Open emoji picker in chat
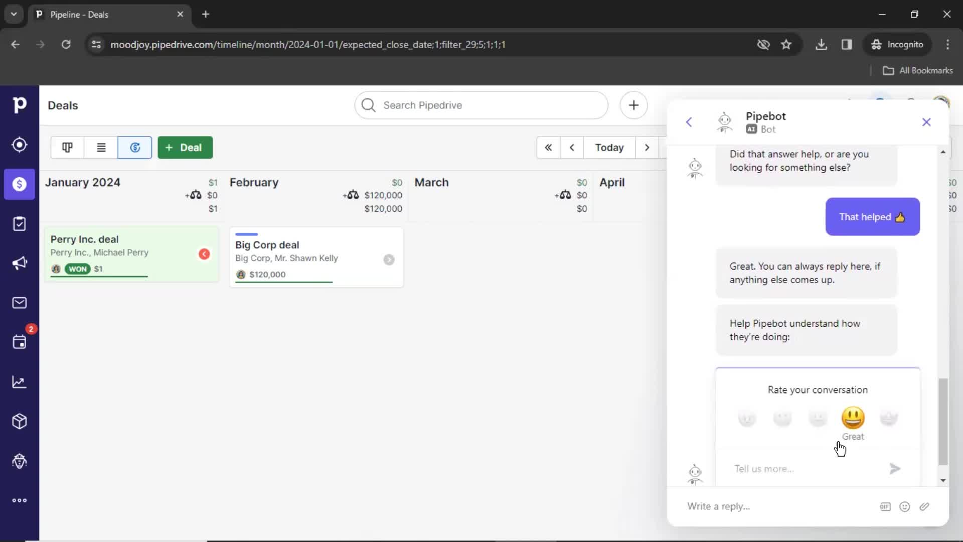 click(904, 507)
